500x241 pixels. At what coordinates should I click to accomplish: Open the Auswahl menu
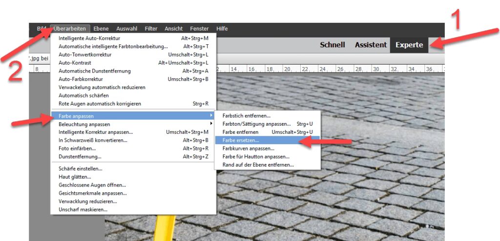point(126,29)
